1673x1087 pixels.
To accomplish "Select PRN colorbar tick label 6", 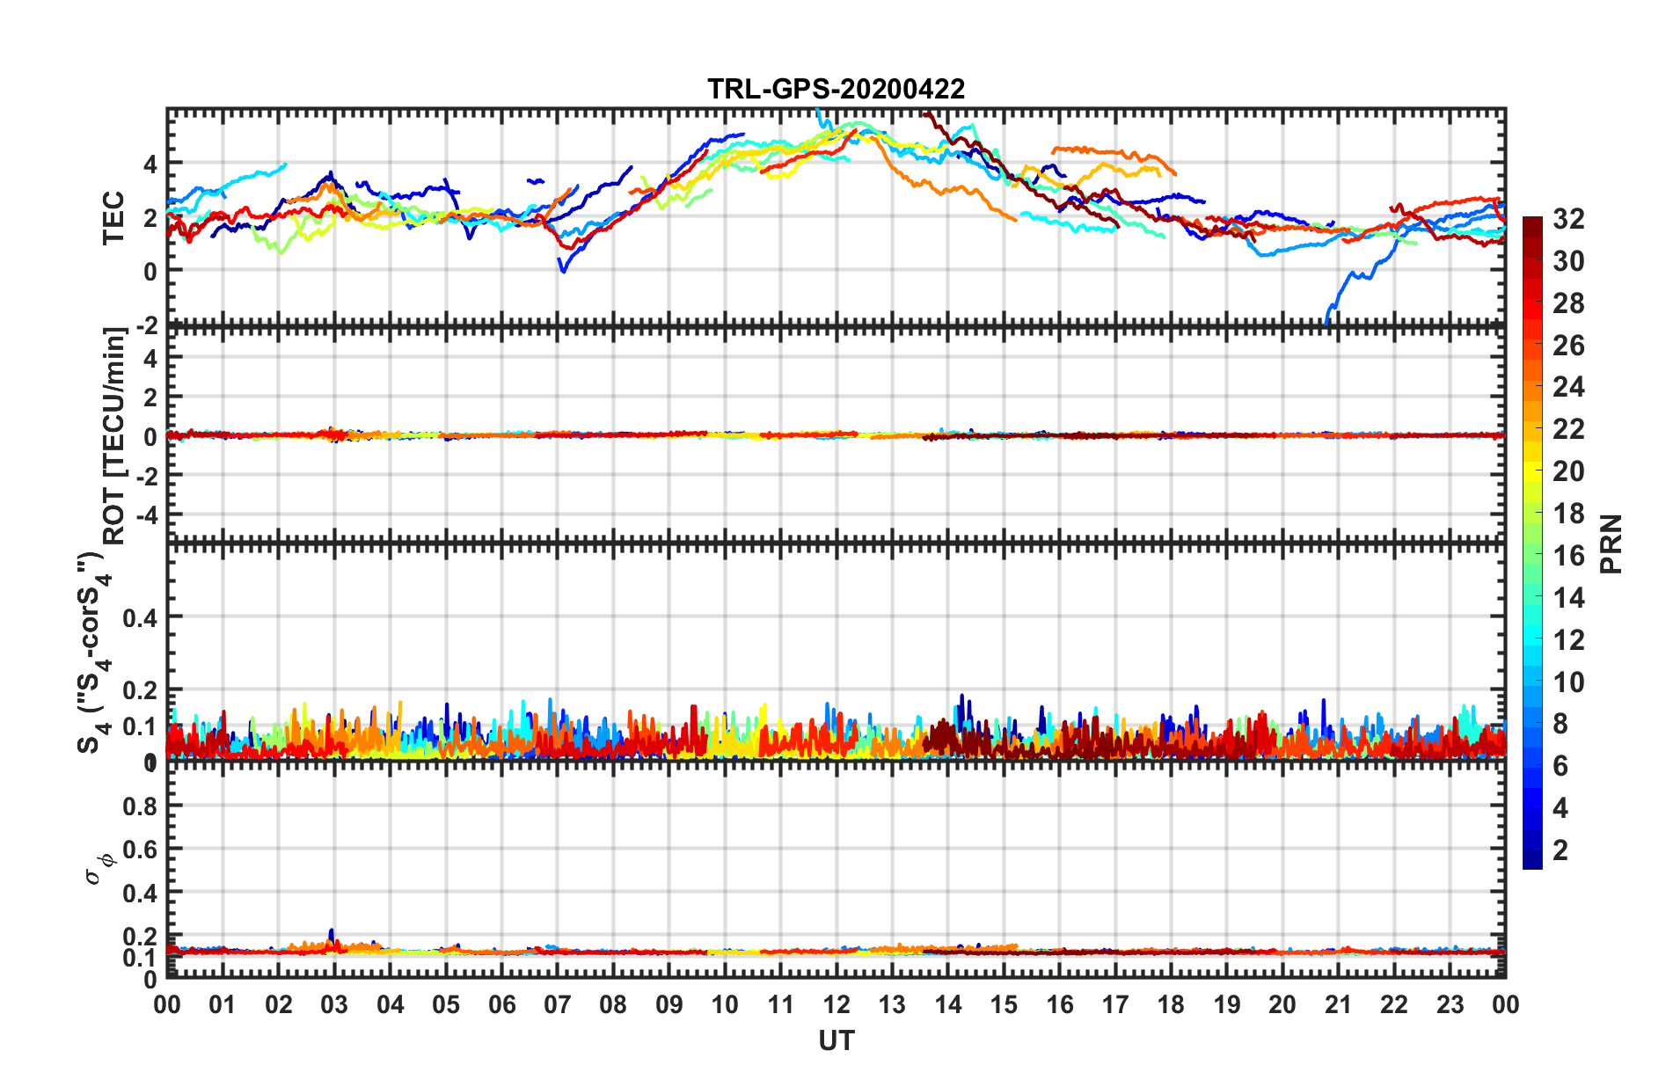I will point(1560,766).
